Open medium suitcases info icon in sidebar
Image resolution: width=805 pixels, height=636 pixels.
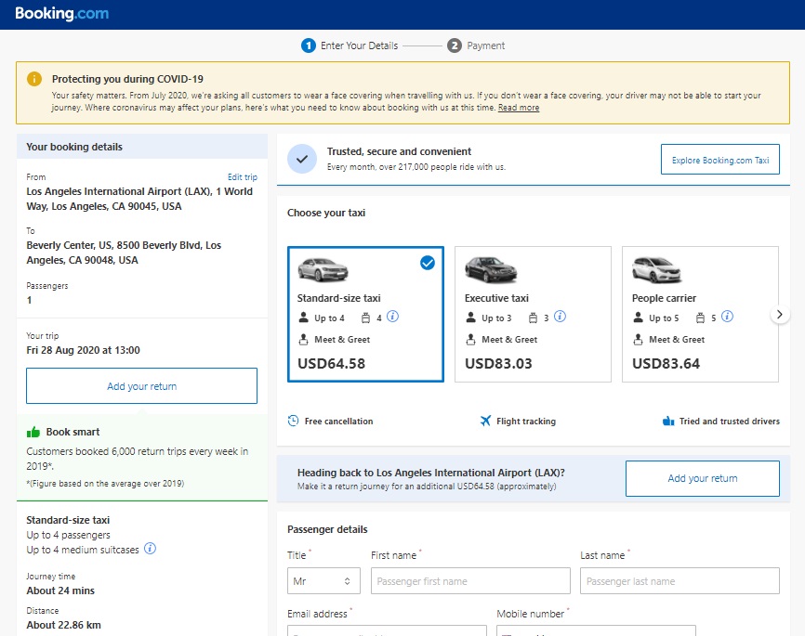(x=150, y=549)
